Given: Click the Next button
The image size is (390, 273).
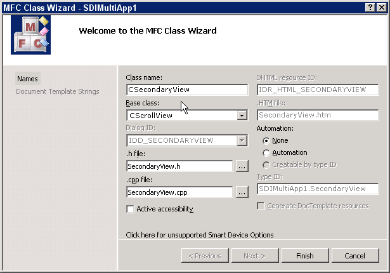Looking at the screenshot, I should point(255,256).
